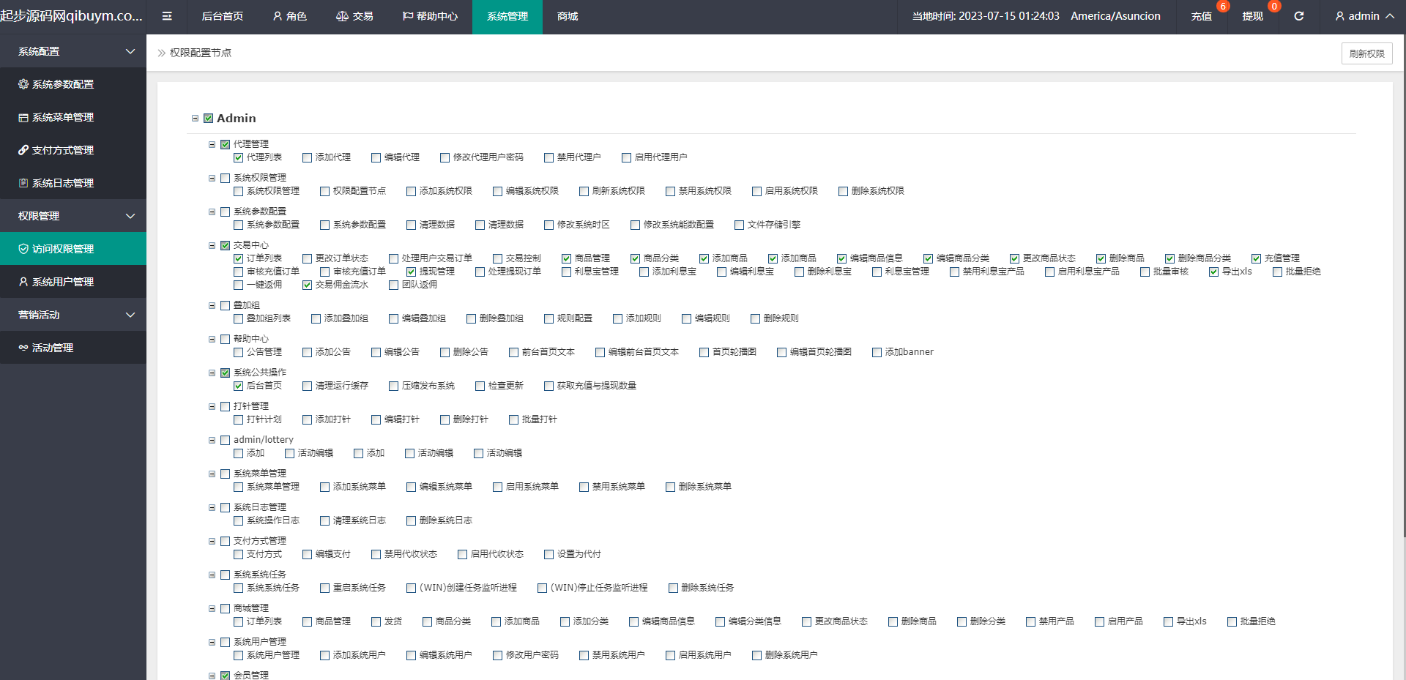This screenshot has height=680, width=1406.
Task: Click the 刷新权限 button
Action: coord(1366,53)
